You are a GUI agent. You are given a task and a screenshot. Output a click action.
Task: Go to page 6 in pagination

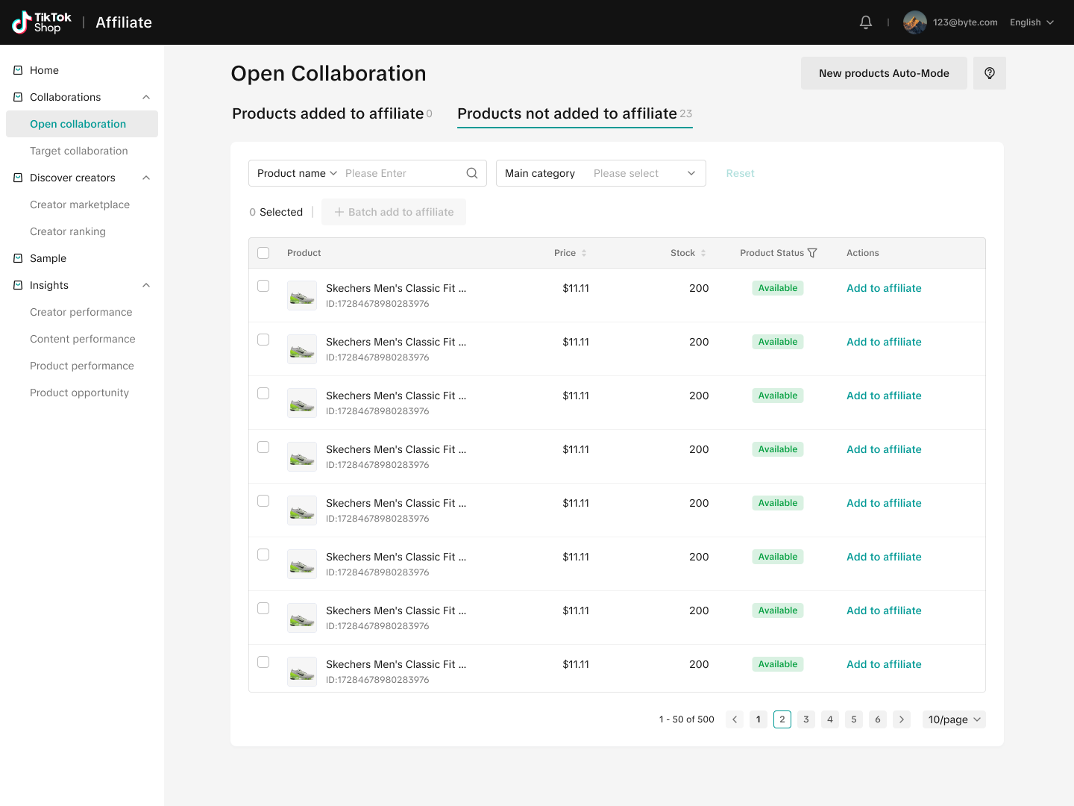click(x=878, y=719)
